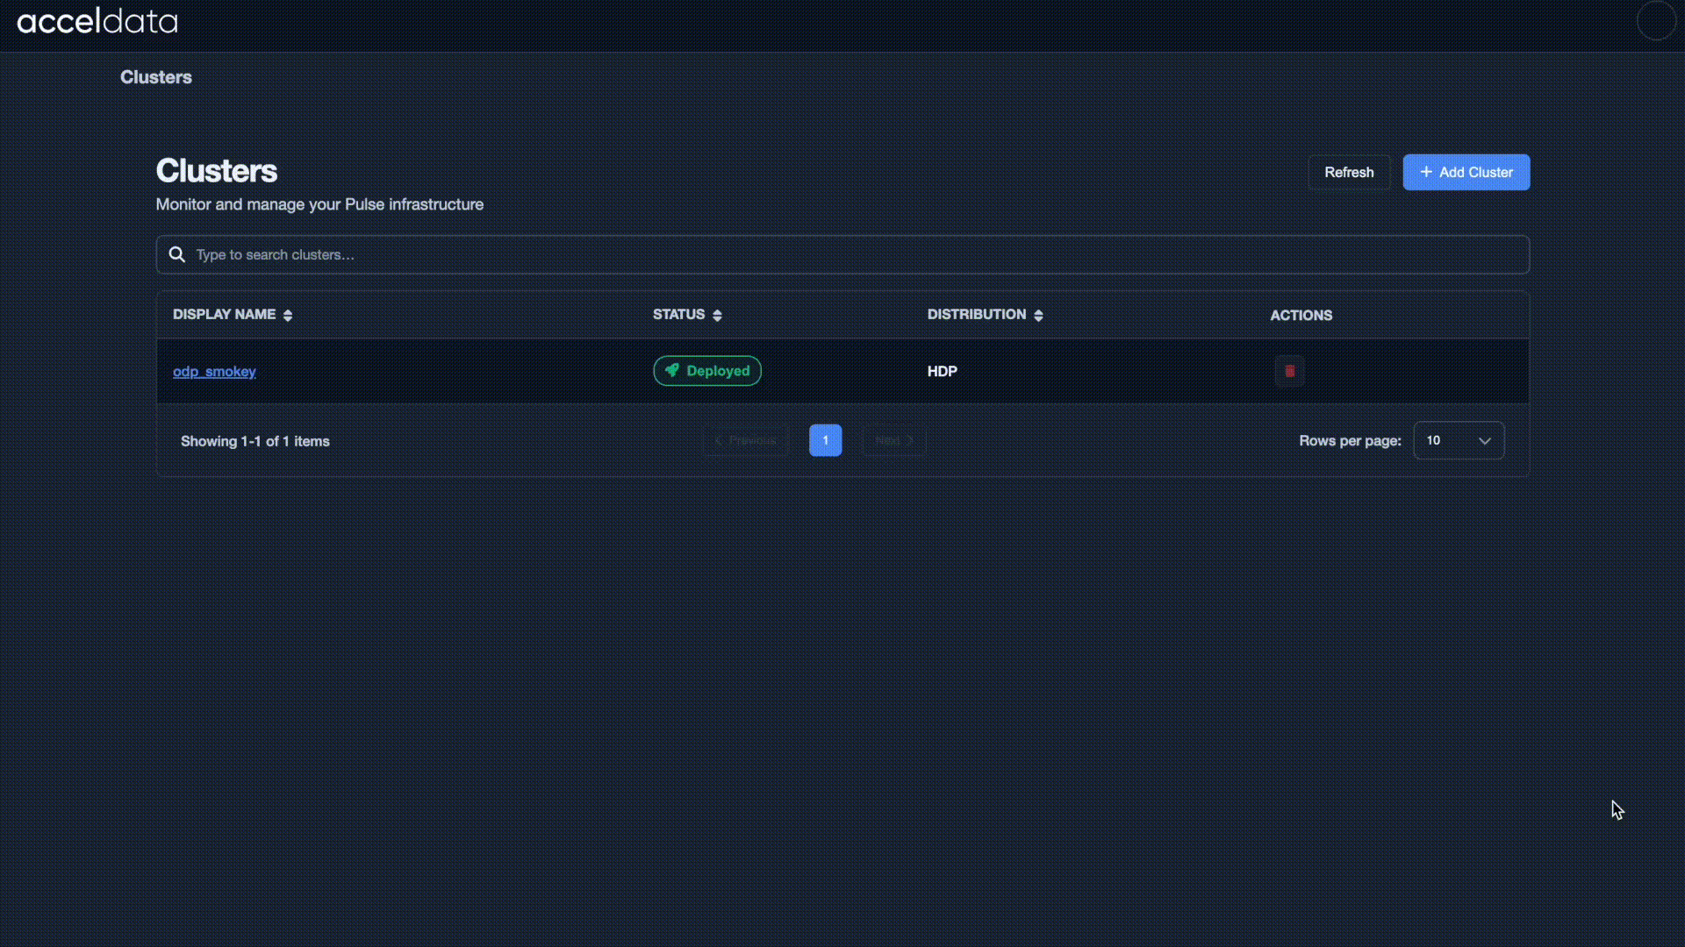Image resolution: width=1685 pixels, height=947 pixels.
Task: Open Rows per page dropdown
Action: pos(1448,440)
